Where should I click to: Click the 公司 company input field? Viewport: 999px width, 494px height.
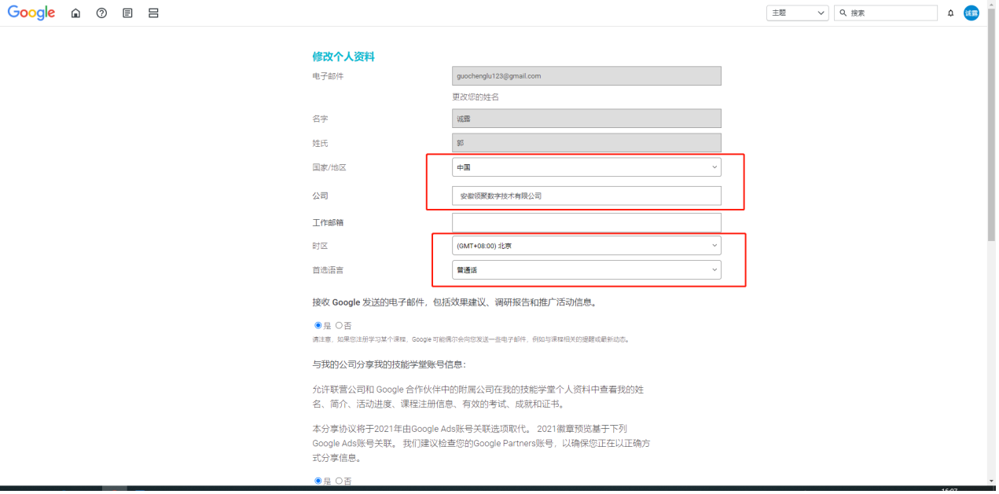[x=586, y=196]
